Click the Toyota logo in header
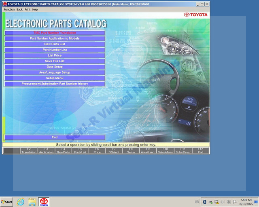This screenshot has width=259, height=207. click(x=195, y=15)
